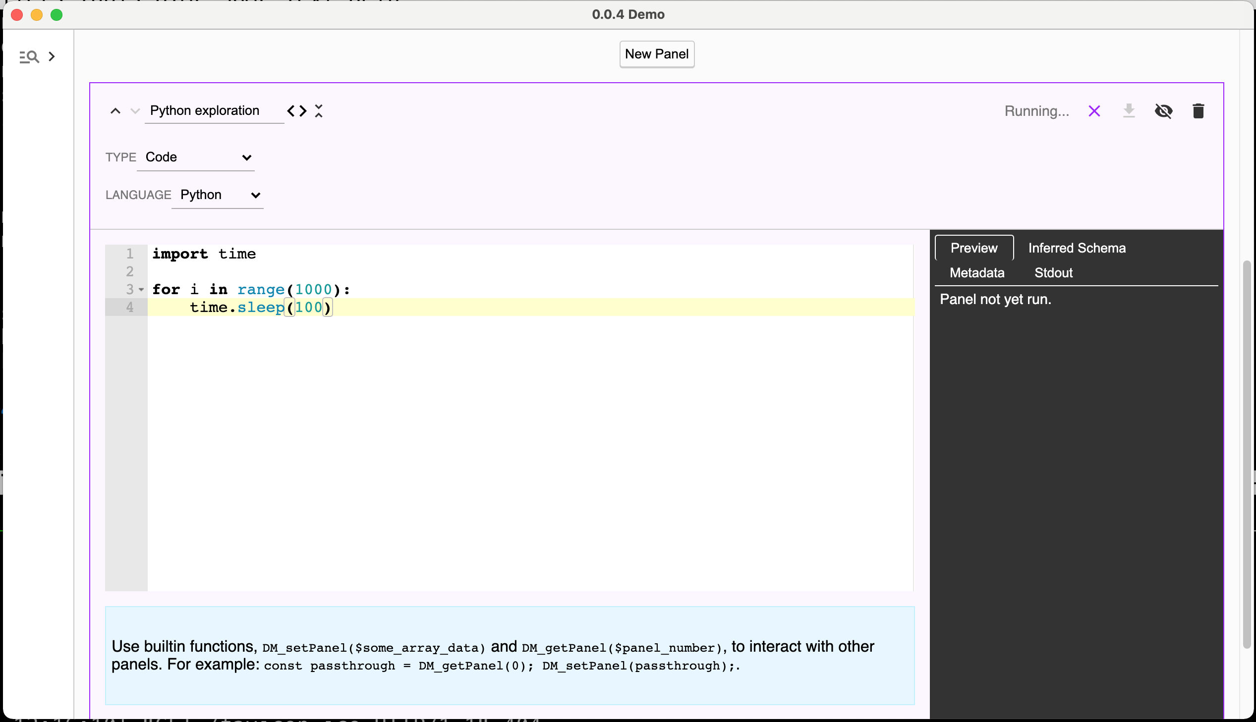The width and height of the screenshot is (1256, 722).
Task: Click the DM_setPanel help text snippet
Action: pyautogui.click(x=374, y=648)
